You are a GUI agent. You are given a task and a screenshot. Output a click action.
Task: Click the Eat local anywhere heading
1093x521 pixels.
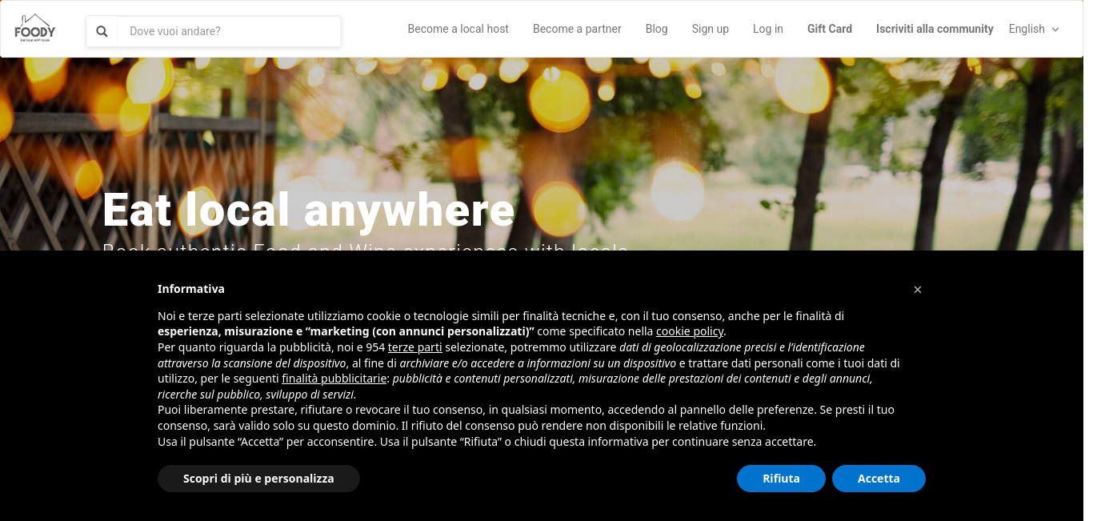click(x=308, y=210)
